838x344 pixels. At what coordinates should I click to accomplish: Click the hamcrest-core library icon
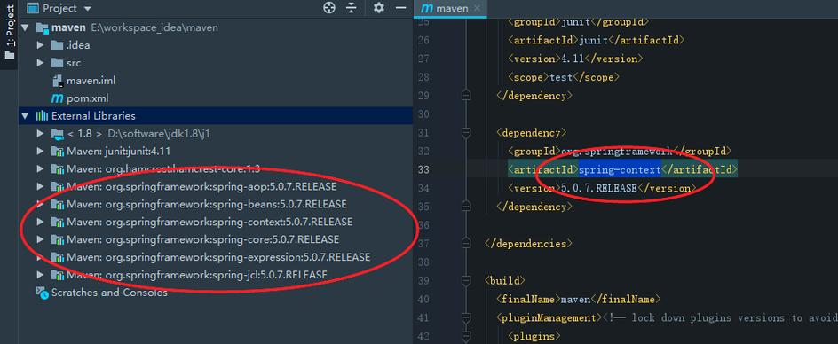click(x=57, y=168)
